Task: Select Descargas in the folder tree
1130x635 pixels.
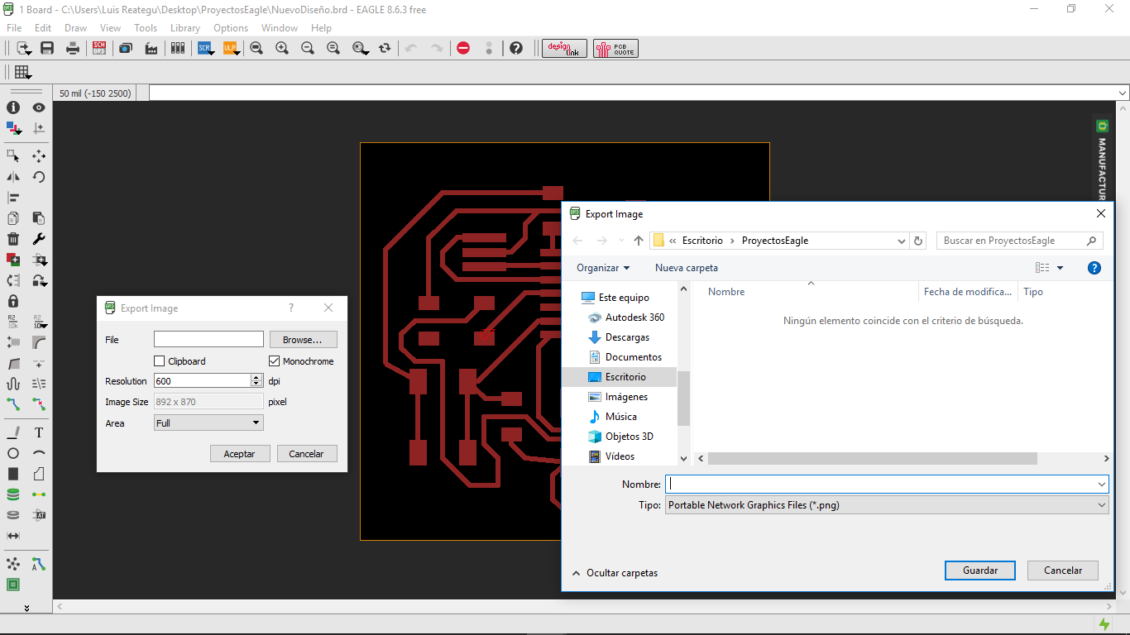Action: (627, 337)
